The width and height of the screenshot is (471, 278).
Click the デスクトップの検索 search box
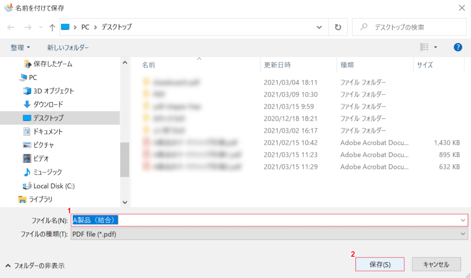point(409,27)
